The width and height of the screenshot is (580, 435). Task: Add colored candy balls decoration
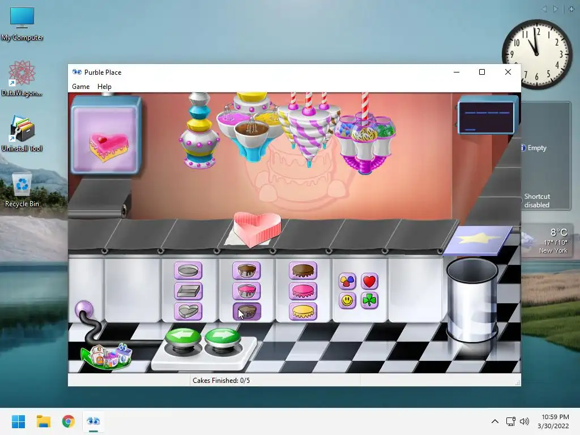pos(347,281)
